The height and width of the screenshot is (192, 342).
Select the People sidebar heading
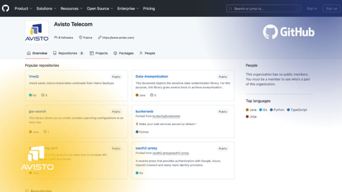[251, 65]
